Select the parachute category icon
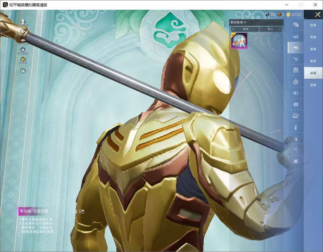The image size is (323, 252). point(296,25)
